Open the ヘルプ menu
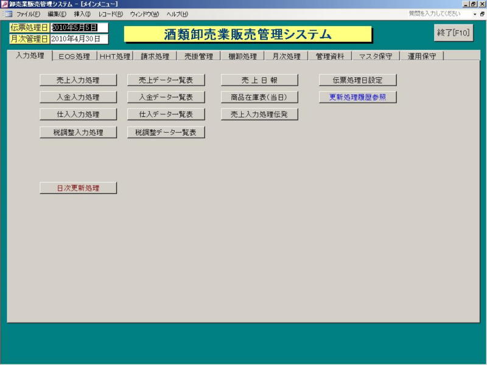The image size is (487, 365). (177, 14)
